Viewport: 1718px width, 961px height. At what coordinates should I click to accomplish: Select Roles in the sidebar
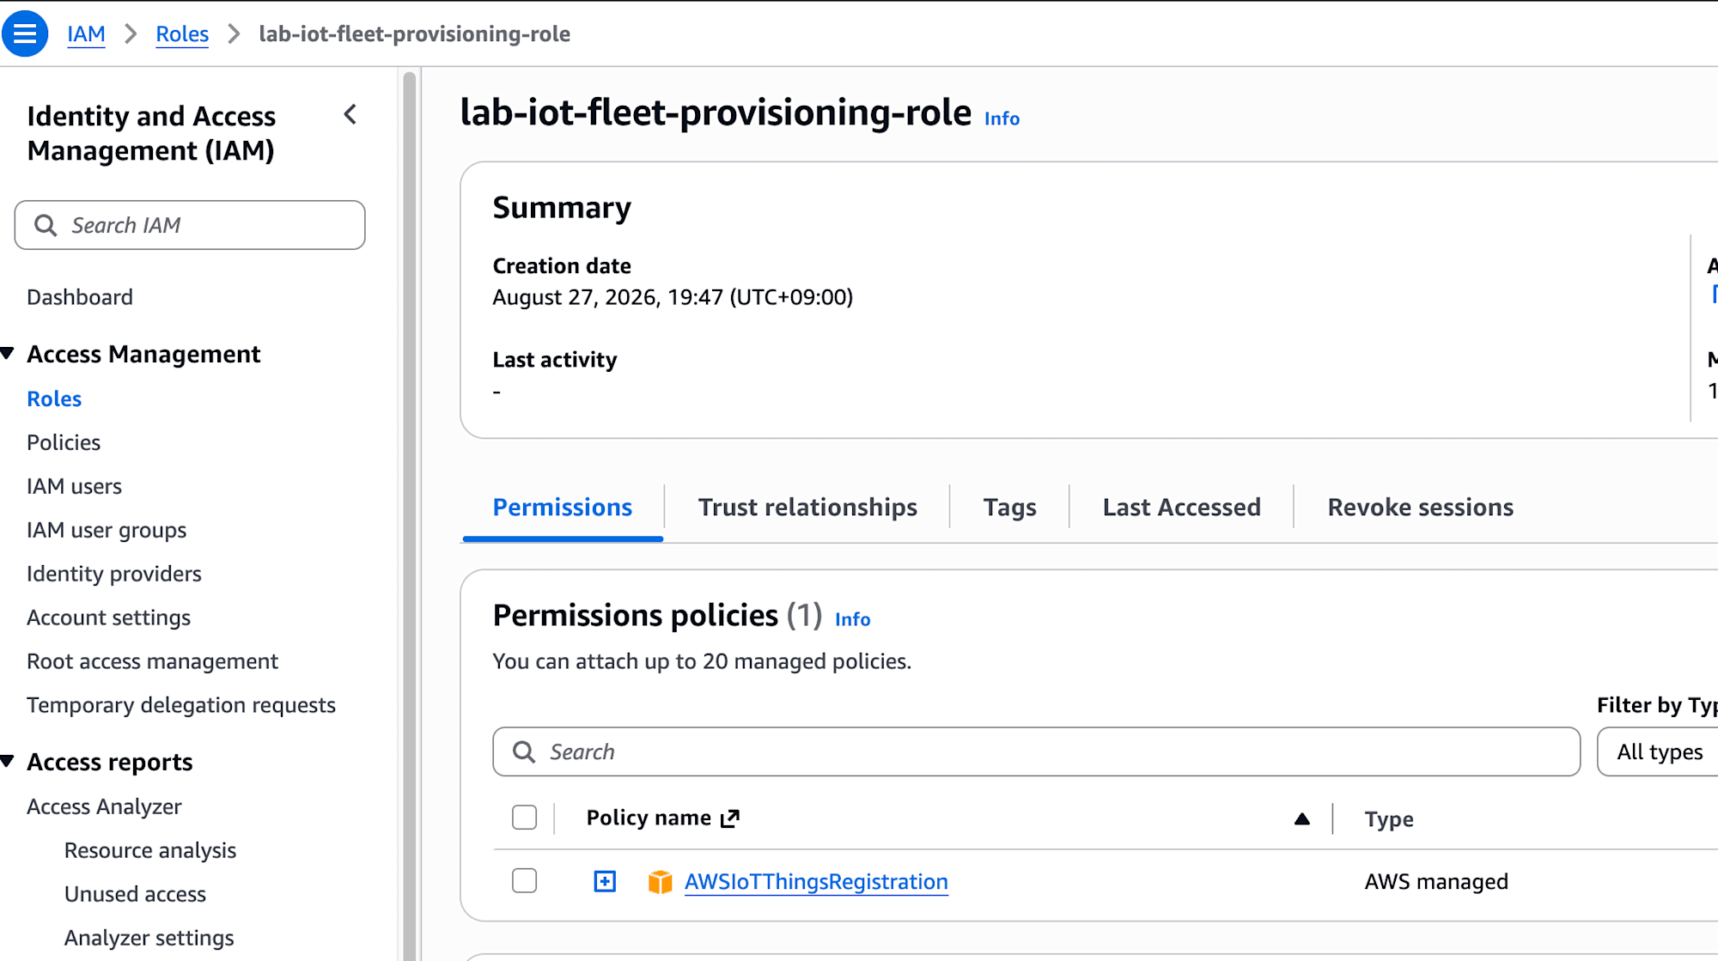pos(54,398)
